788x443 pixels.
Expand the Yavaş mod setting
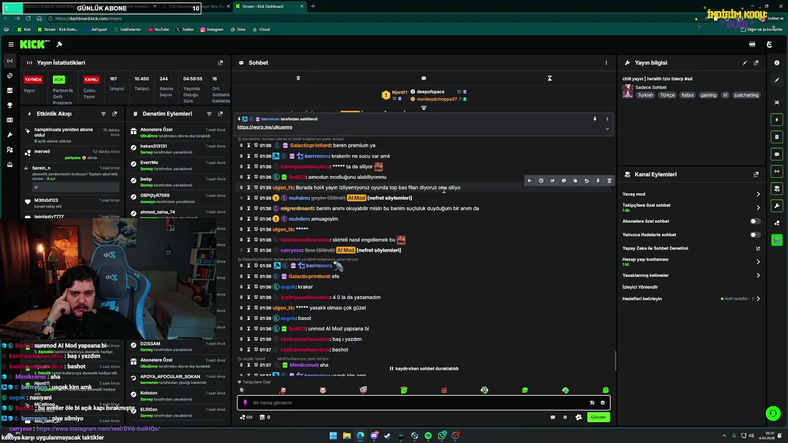point(758,194)
